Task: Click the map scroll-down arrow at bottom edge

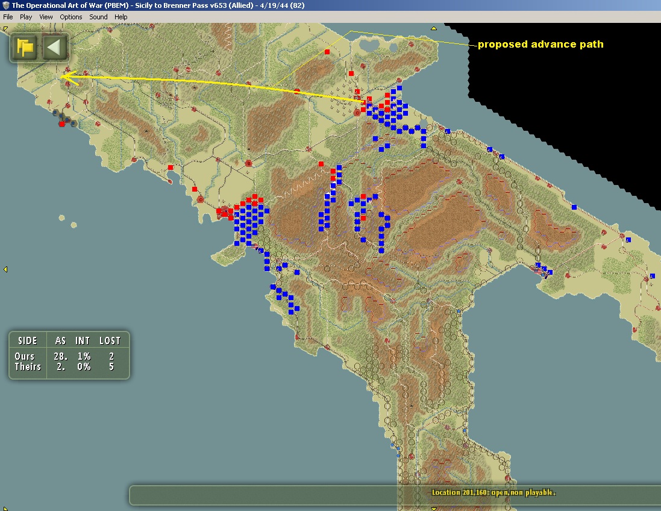Action: pos(433,509)
